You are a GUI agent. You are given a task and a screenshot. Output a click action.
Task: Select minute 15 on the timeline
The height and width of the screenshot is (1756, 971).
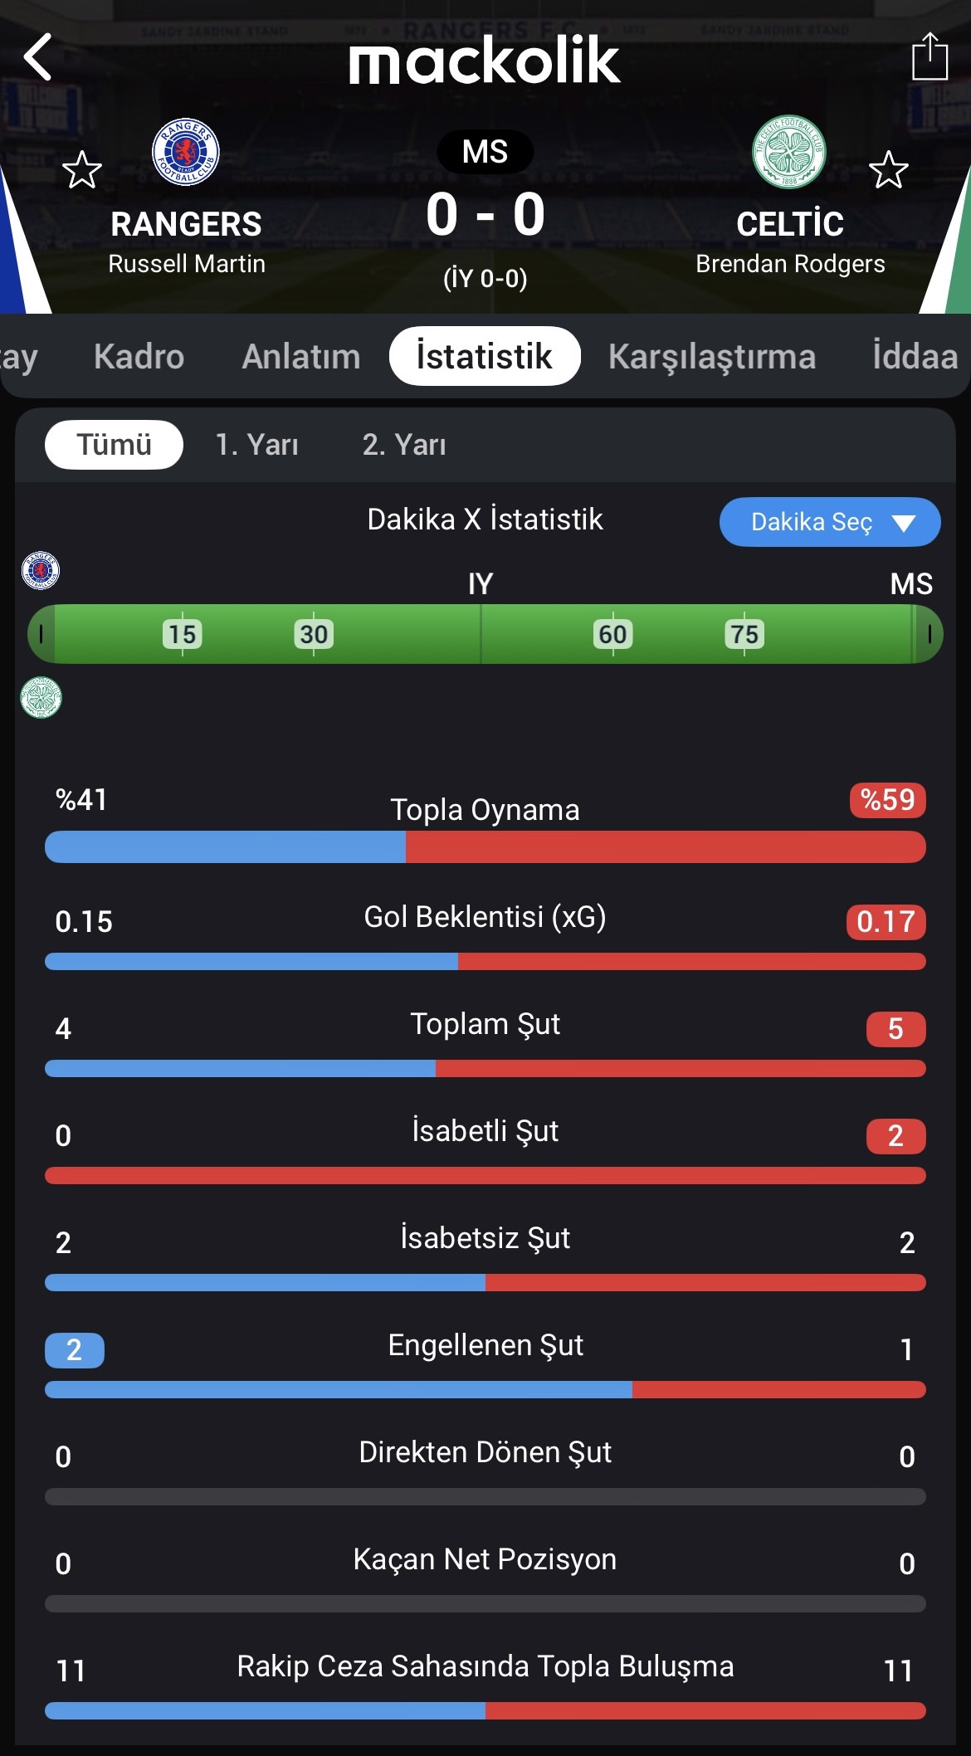pyautogui.click(x=183, y=634)
